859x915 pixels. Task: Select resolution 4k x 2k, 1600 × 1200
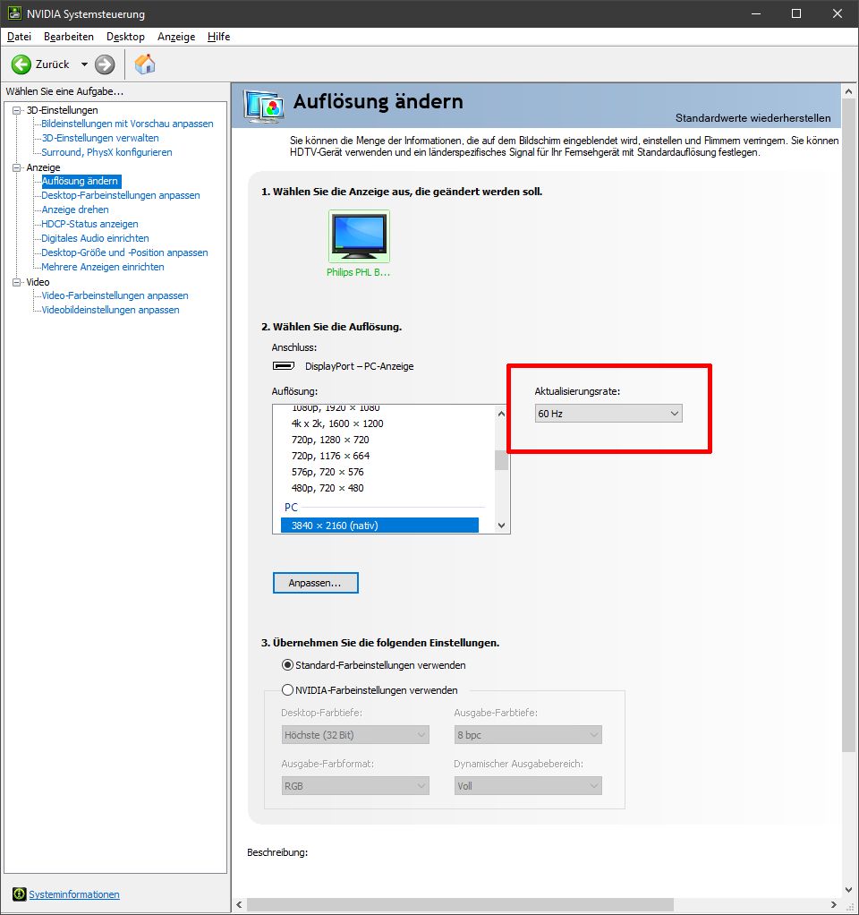tap(337, 423)
